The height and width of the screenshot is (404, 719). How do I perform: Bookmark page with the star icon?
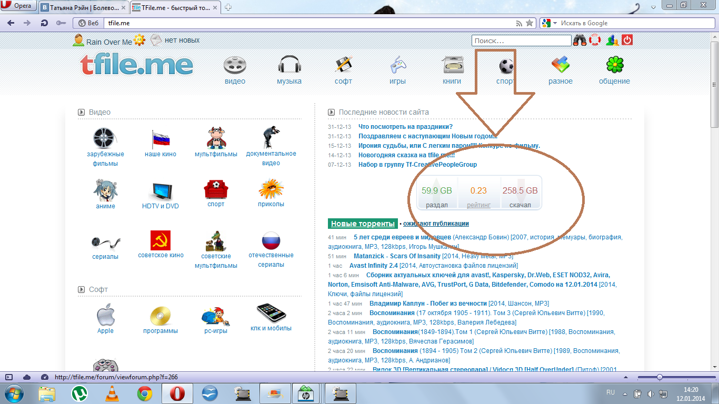point(530,23)
